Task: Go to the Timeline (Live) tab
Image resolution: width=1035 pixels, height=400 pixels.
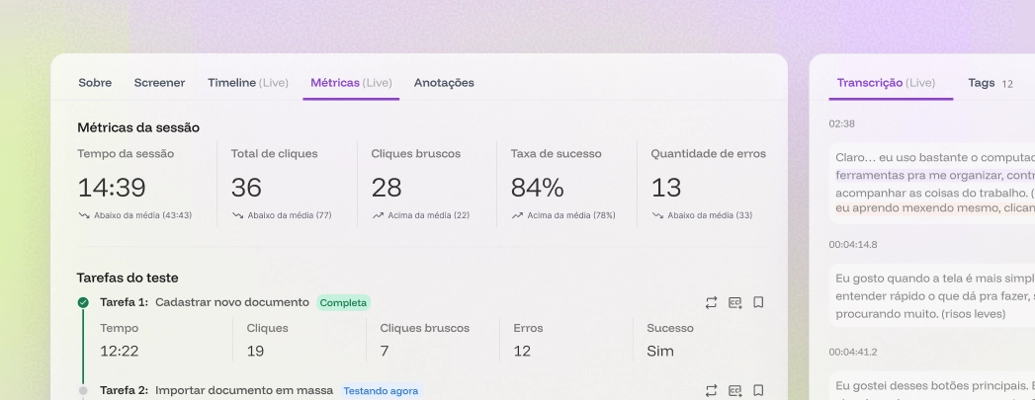Action: (247, 83)
